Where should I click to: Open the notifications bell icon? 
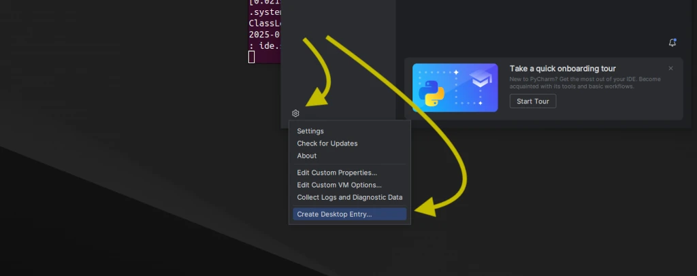[672, 43]
